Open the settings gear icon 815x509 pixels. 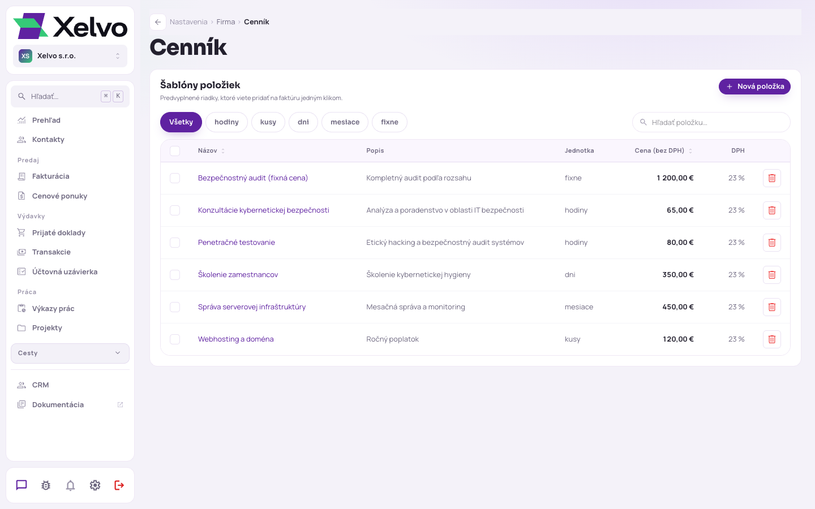click(x=95, y=485)
